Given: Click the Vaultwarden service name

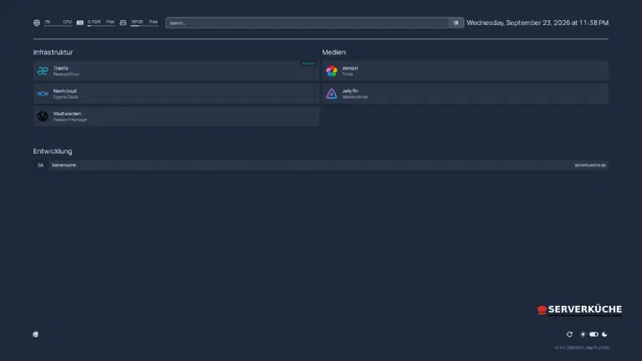Looking at the screenshot, I should coord(67,114).
